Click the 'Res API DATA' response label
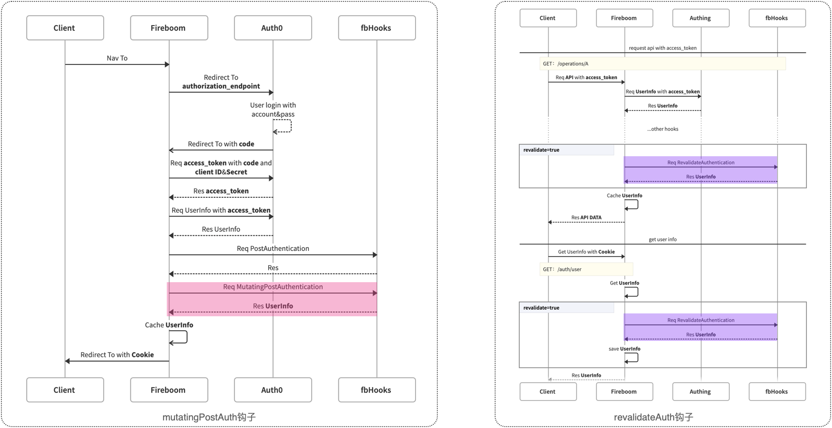The image size is (832, 428). [586, 218]
